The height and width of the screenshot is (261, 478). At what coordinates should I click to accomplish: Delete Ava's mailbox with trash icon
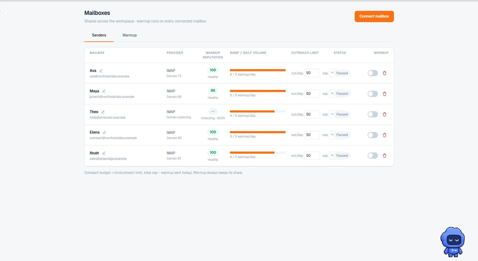[x=384, y=73]
